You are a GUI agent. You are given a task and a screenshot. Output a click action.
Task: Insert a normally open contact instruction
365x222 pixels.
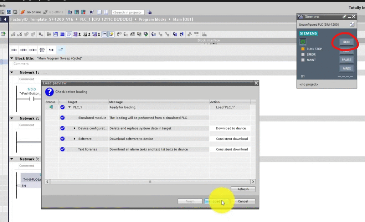(14, 50)
